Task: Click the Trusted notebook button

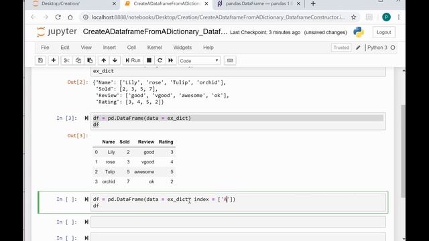Action: (341, 48)
